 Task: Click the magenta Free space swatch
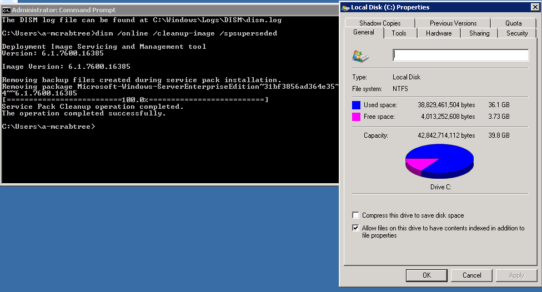(356, 117)
